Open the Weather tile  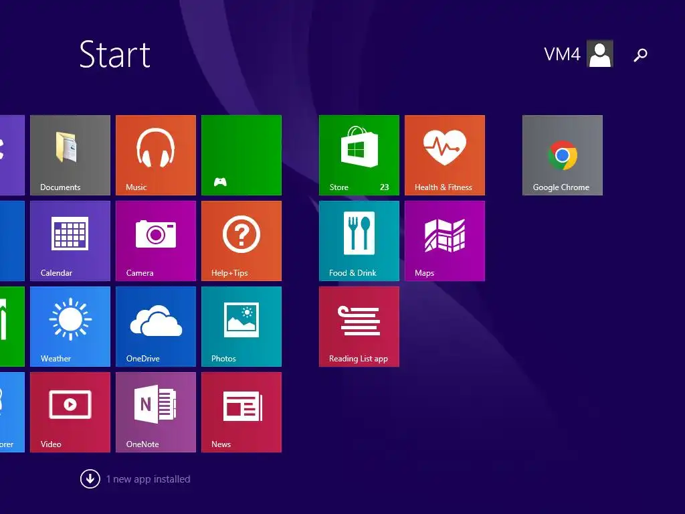70,327
